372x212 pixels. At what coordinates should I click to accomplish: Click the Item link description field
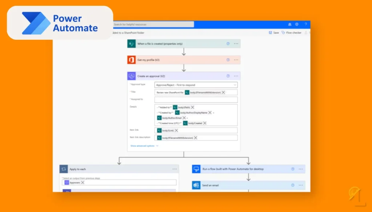196,138
